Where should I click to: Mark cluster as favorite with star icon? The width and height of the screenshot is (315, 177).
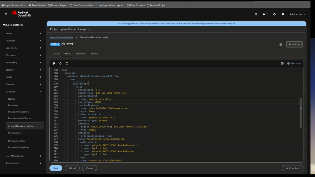tap(281, 44)
